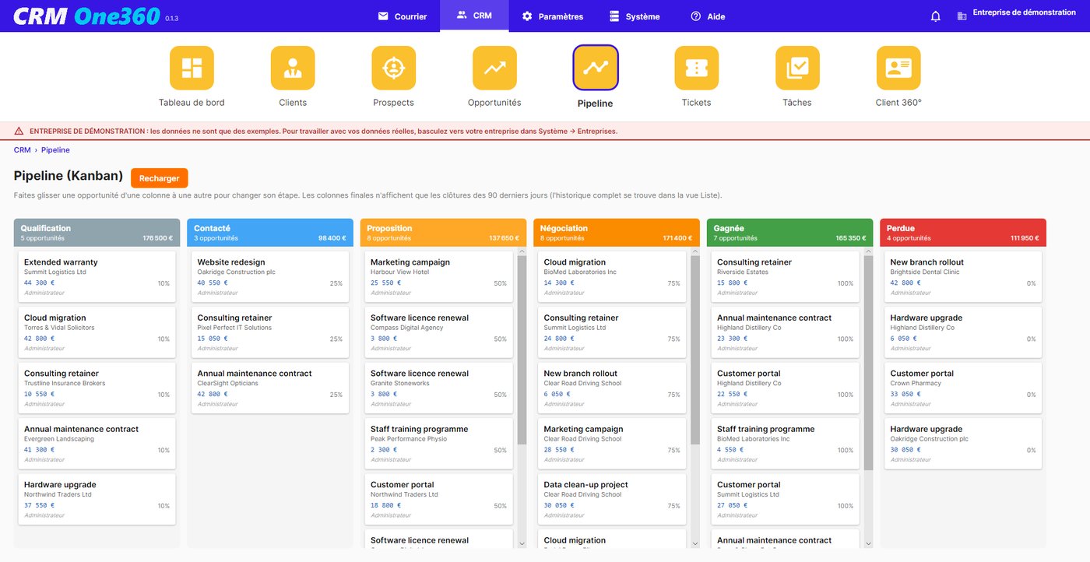The image size is (1090, 562).
Task: Select the Pipeline module icon
Action: [596, 68]
